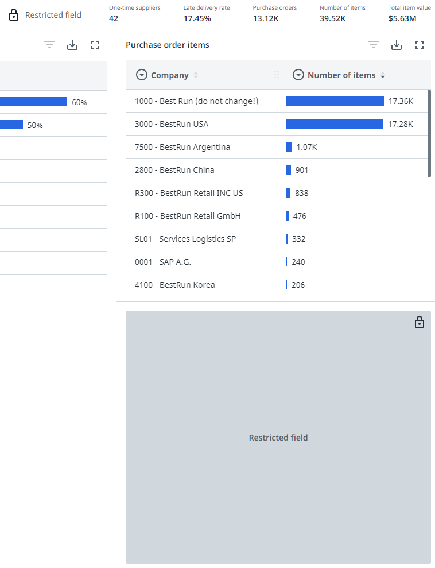
Task: Click the filter icon in Purchase order items
Action: click(x=374, y=45)
